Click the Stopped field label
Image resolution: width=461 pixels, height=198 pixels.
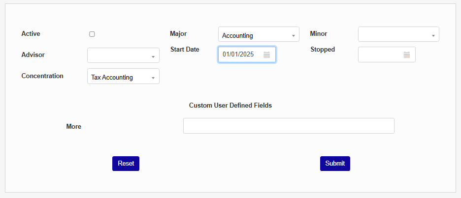point(323,50)
